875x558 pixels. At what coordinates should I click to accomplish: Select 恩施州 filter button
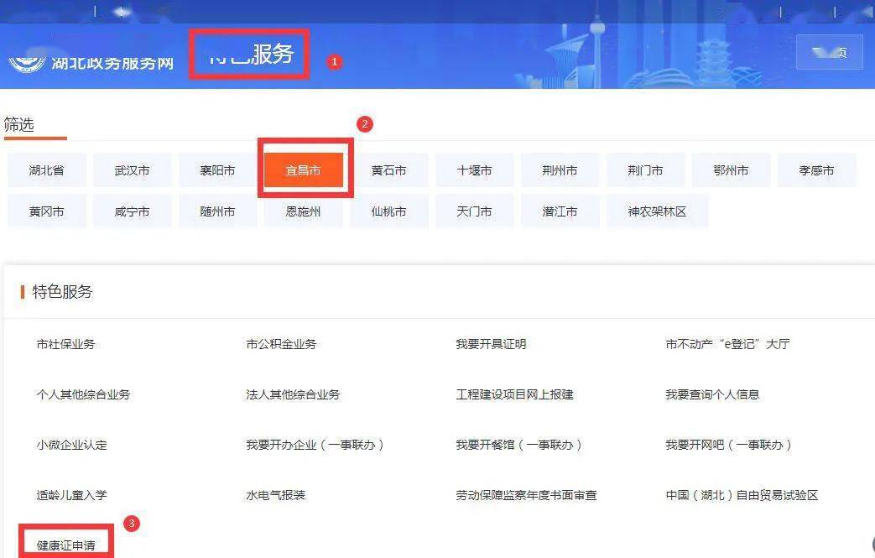(x=303, y=211)
